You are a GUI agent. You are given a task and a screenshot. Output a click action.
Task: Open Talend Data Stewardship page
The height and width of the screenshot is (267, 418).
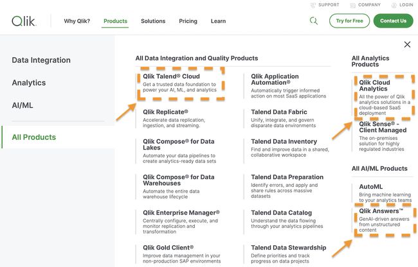[x=289, y=248]
